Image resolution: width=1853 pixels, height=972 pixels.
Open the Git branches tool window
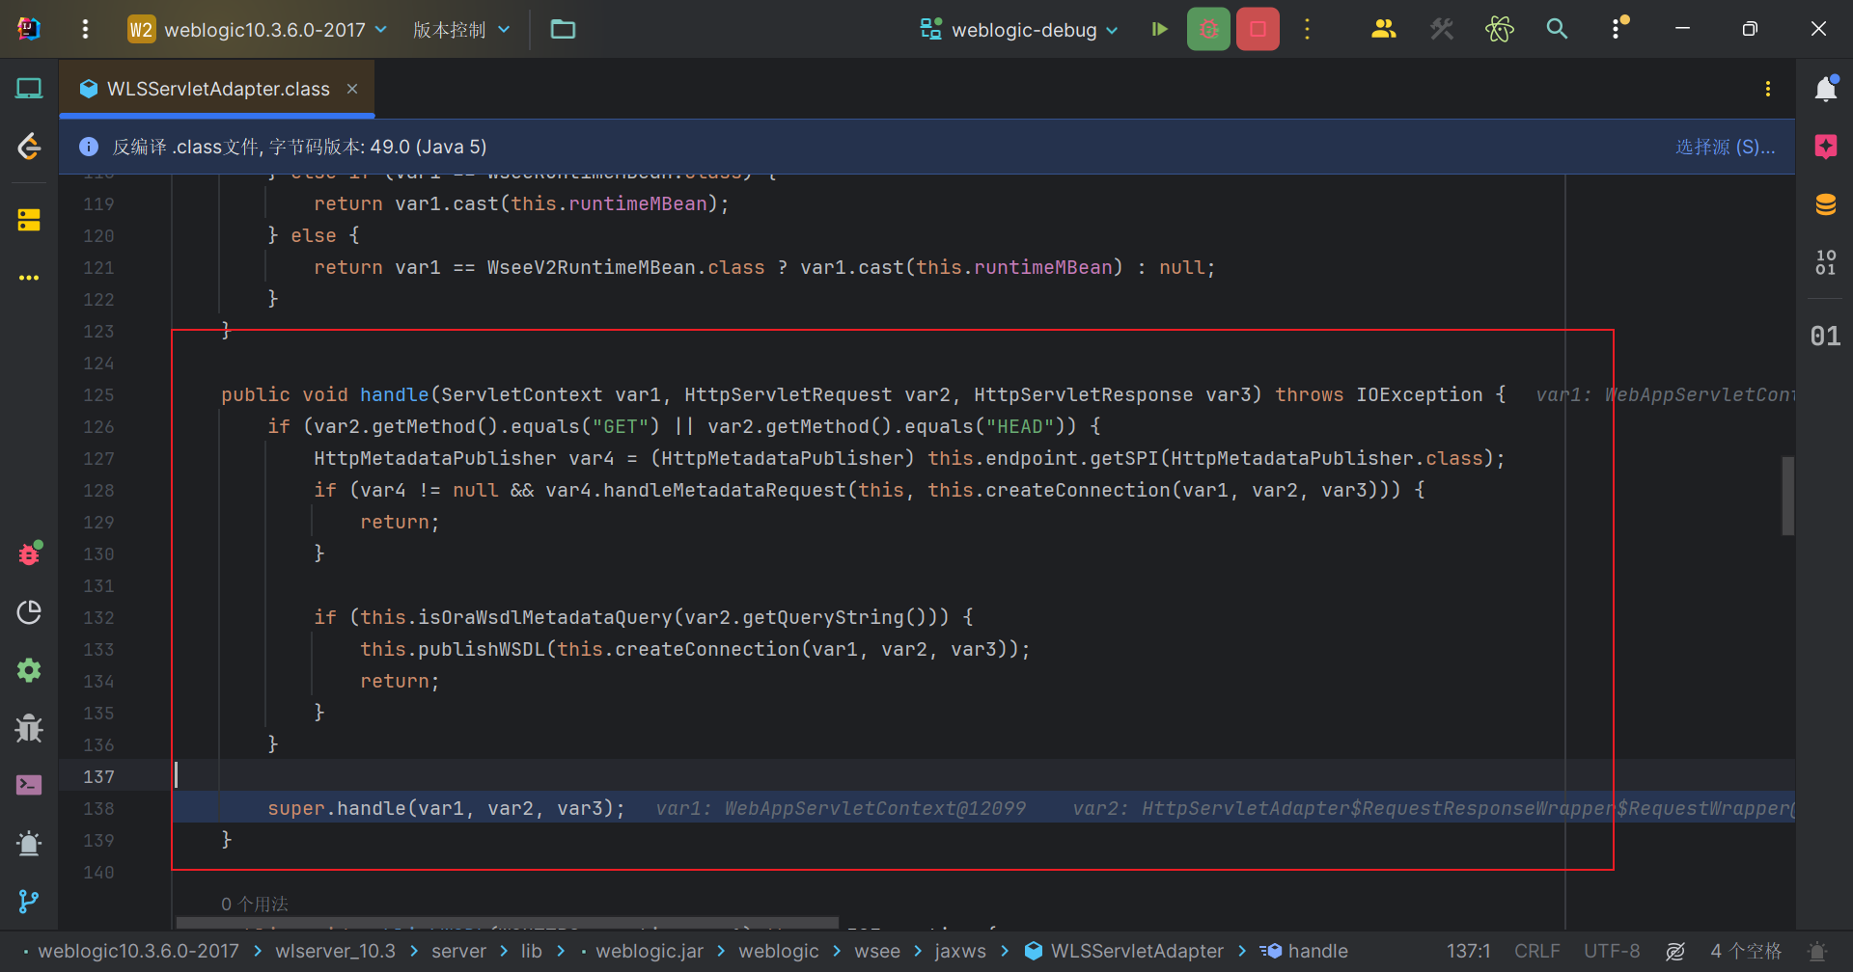pos(29,902)
